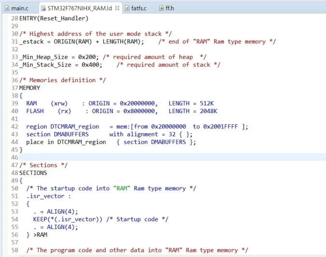Click the 512K RAM length value
Screen dimensions: 326x257
[x=207, y=103]
